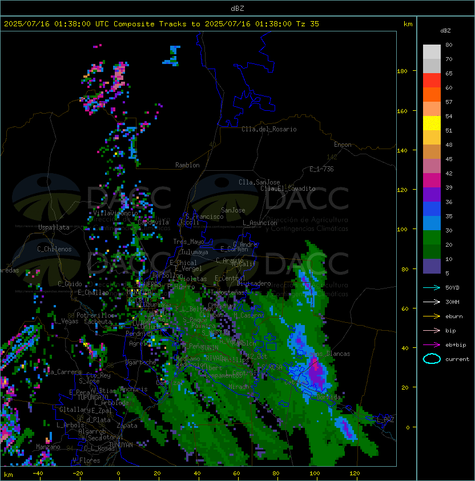Click the pink bip arrow in legend

(432, 330)
